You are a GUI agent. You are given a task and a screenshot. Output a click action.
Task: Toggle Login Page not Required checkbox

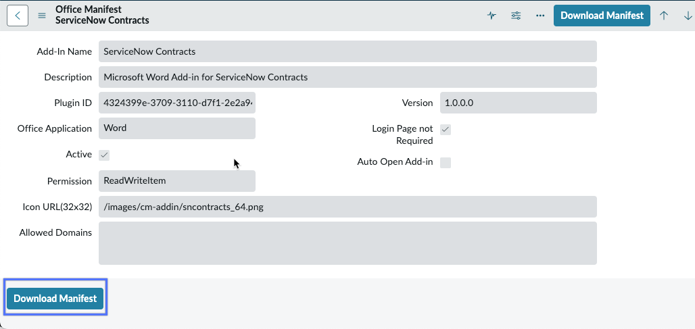click(446, 130)
